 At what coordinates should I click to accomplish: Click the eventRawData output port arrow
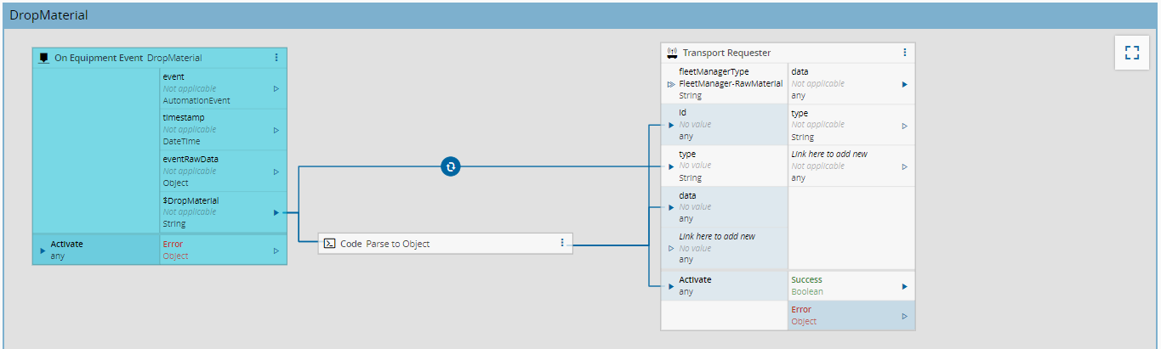coord(276,172)
